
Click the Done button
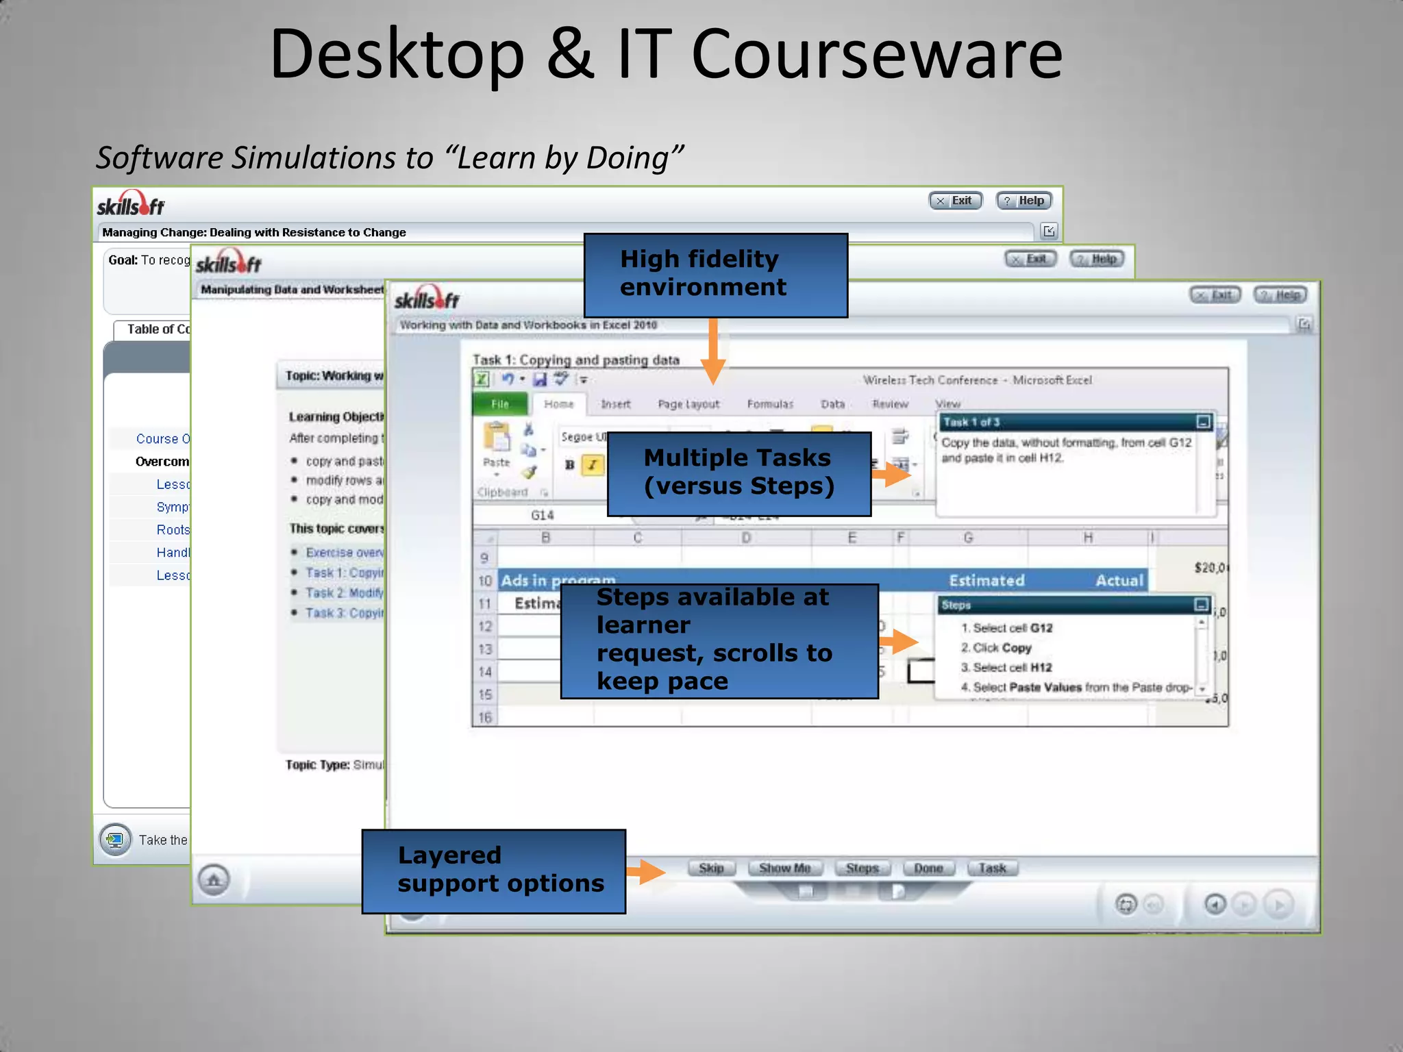pyautogui.click(x=928, y=868)
